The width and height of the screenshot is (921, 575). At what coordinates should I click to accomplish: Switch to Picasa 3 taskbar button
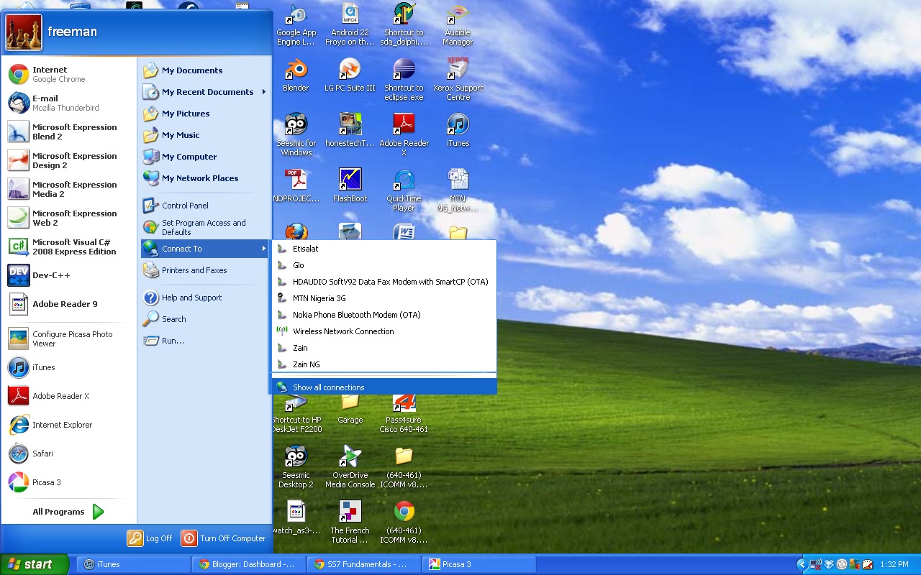pos(479,564)
